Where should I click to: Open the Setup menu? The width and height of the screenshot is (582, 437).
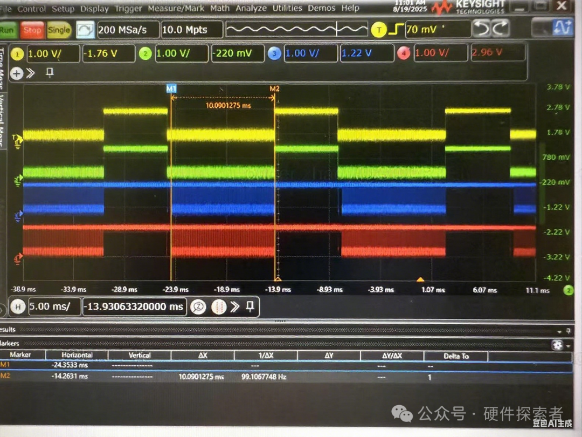(63, 9)
